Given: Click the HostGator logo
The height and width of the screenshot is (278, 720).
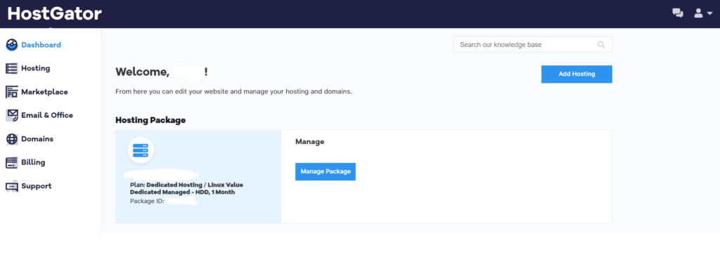Looking at the screenshot, I should point(55,14).
